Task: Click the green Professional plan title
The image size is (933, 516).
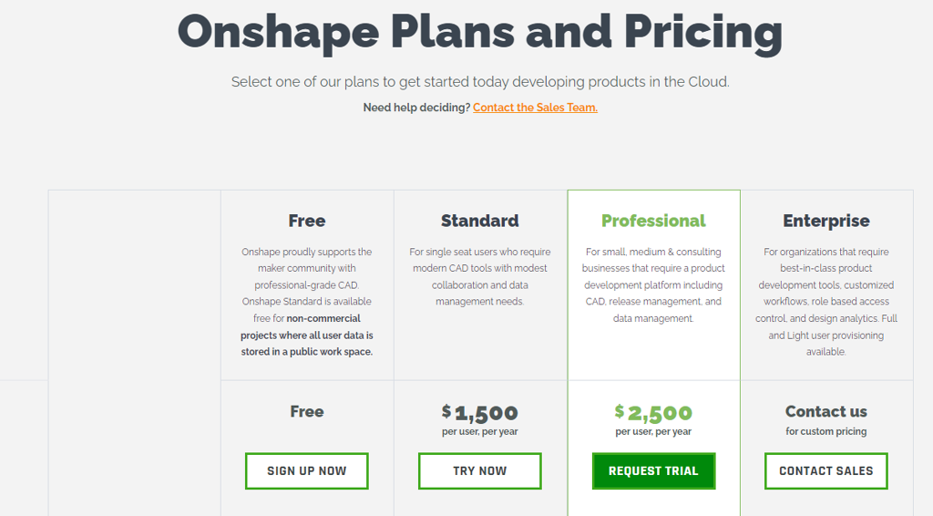Action: click(653, 221)
